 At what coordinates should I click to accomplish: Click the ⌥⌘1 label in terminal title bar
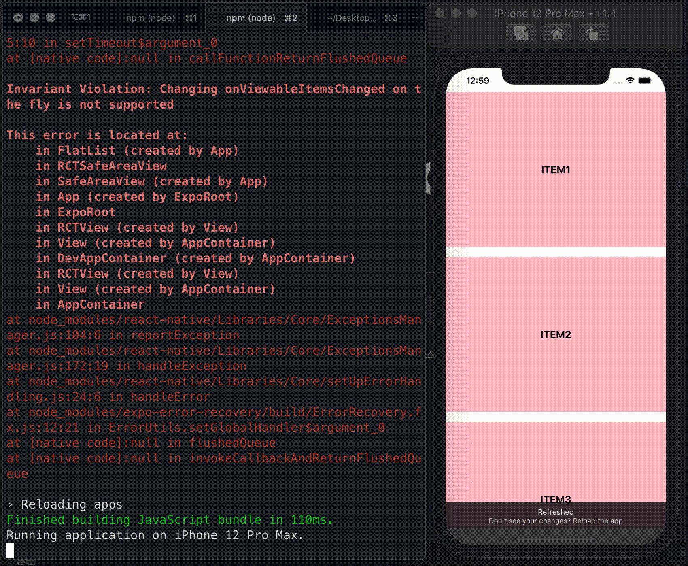coord(81,17)
